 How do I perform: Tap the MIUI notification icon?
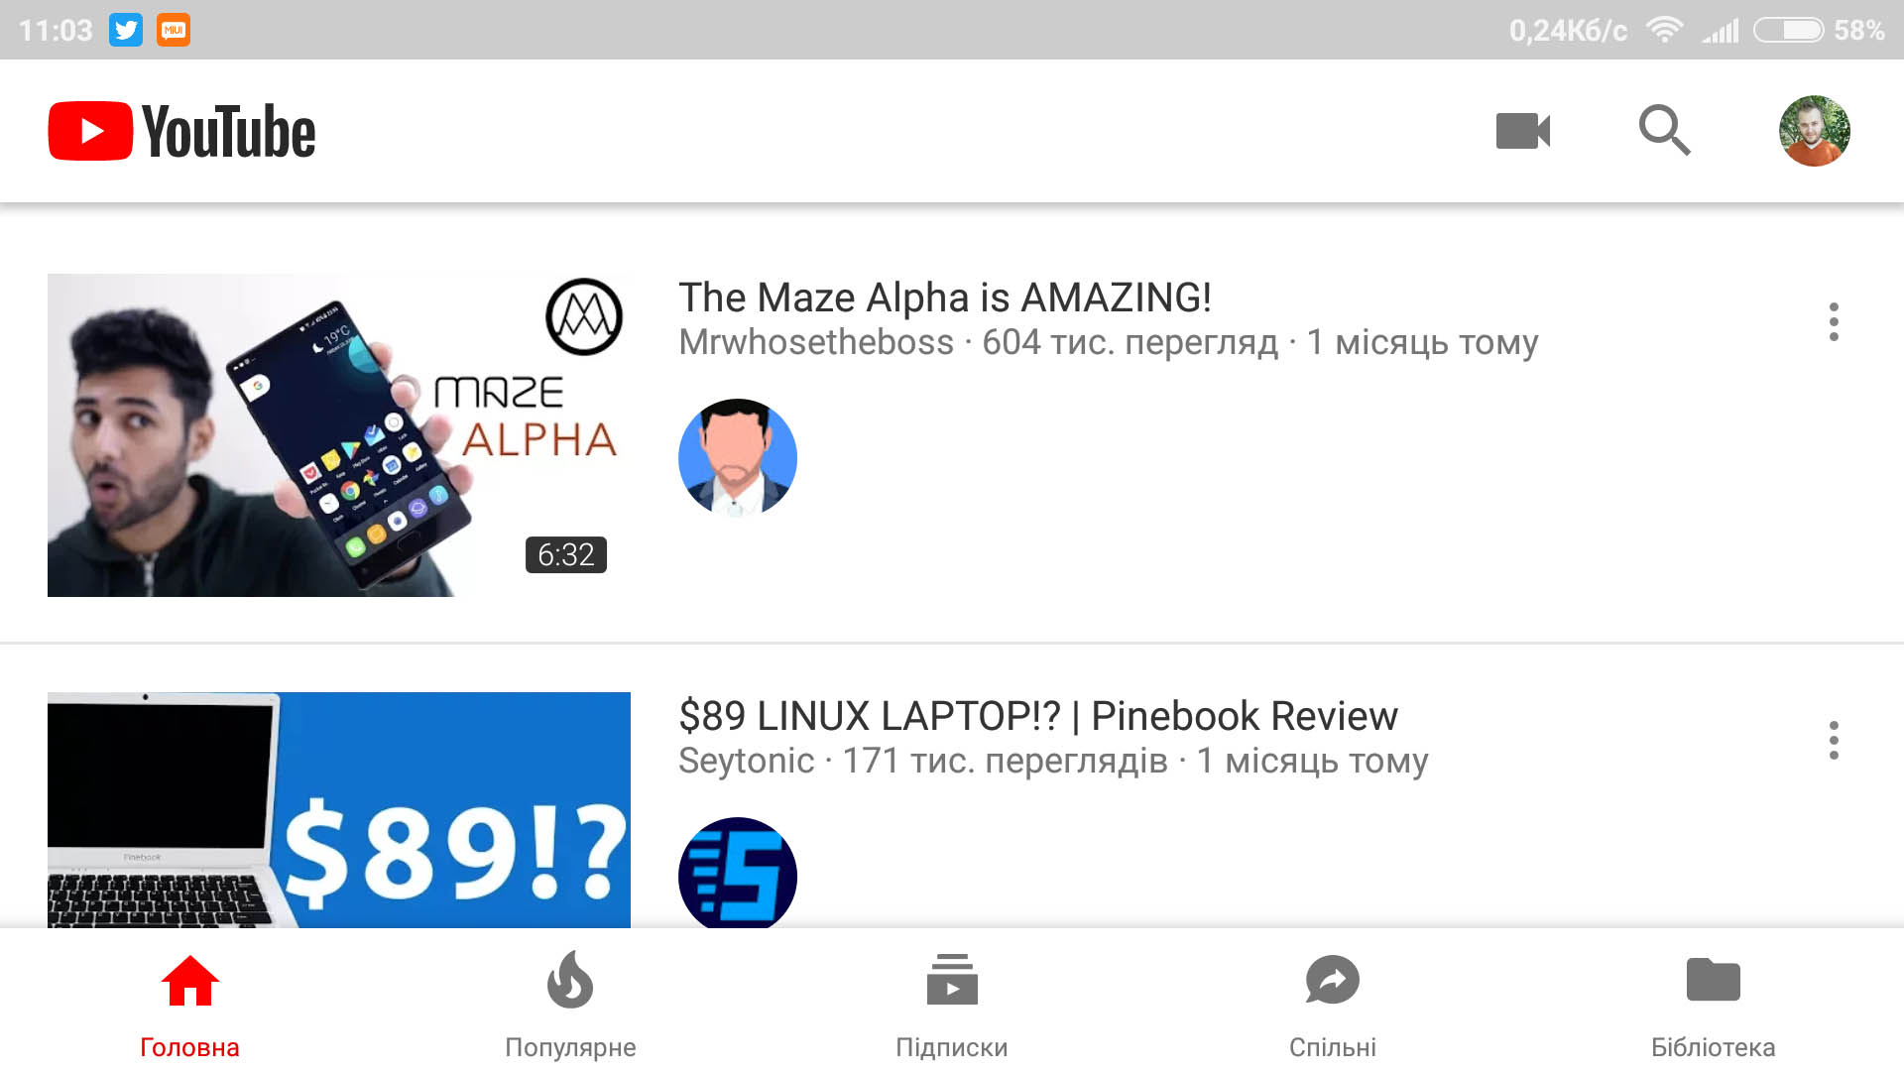point(174,30)
